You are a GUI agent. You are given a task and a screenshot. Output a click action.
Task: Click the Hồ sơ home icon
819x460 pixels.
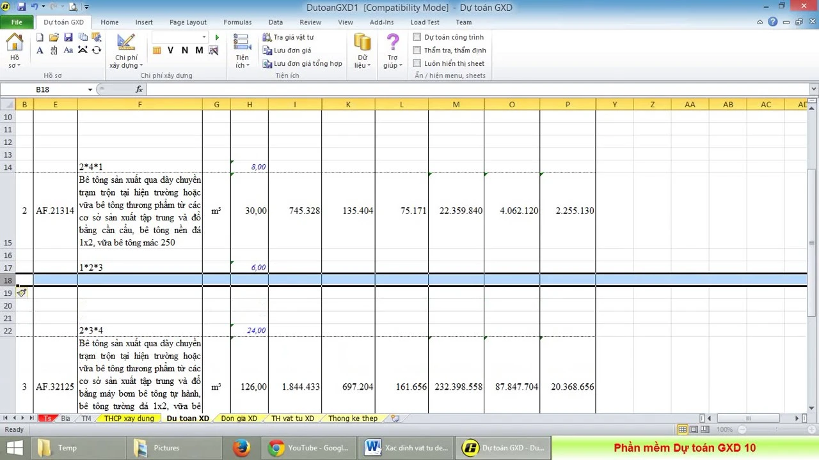(x=14, y=45)
